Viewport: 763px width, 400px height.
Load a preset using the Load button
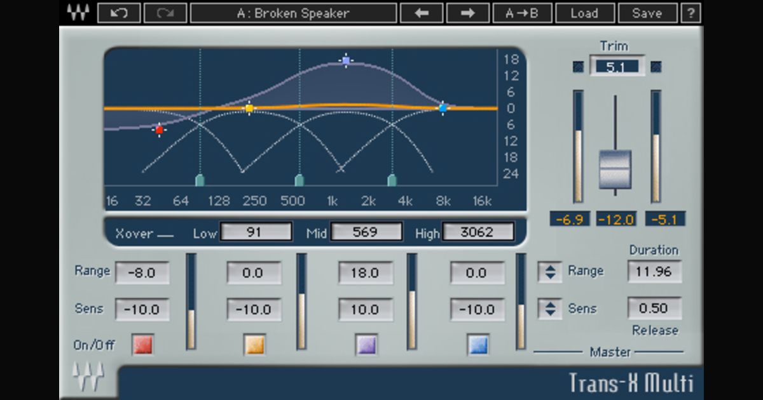584,13
